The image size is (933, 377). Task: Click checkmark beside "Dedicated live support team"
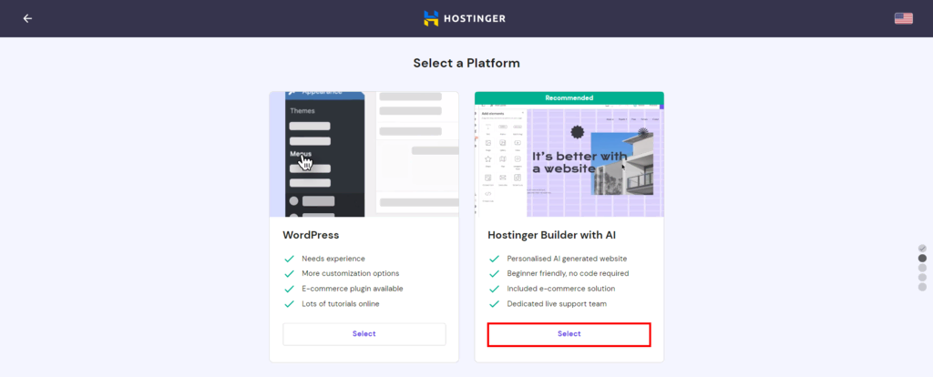pos(494,304)
